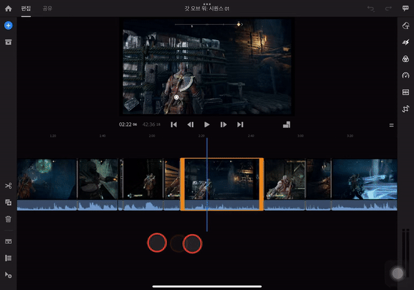Click the total duration 42:36

coord(151,124)
